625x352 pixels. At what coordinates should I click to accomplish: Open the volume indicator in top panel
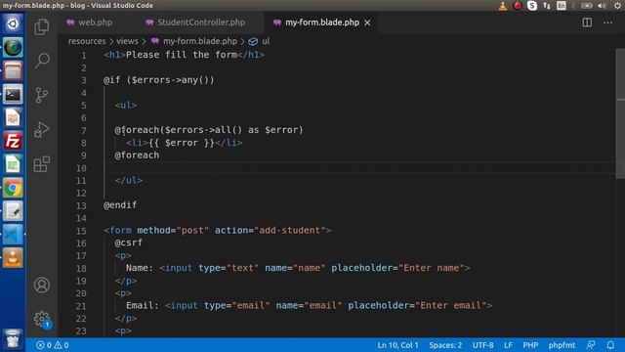click(602, 6)
